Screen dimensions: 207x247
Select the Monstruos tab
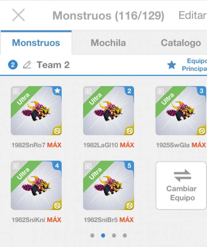tap(36, 43)
